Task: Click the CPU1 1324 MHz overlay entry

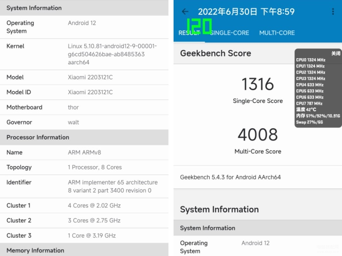Action: pos(310,66)
